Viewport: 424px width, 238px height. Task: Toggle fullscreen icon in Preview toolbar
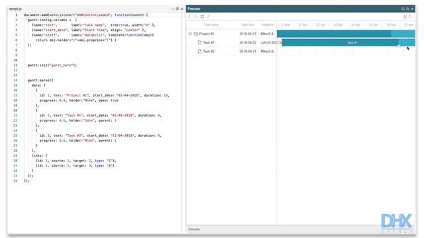[x=405, y=17]
